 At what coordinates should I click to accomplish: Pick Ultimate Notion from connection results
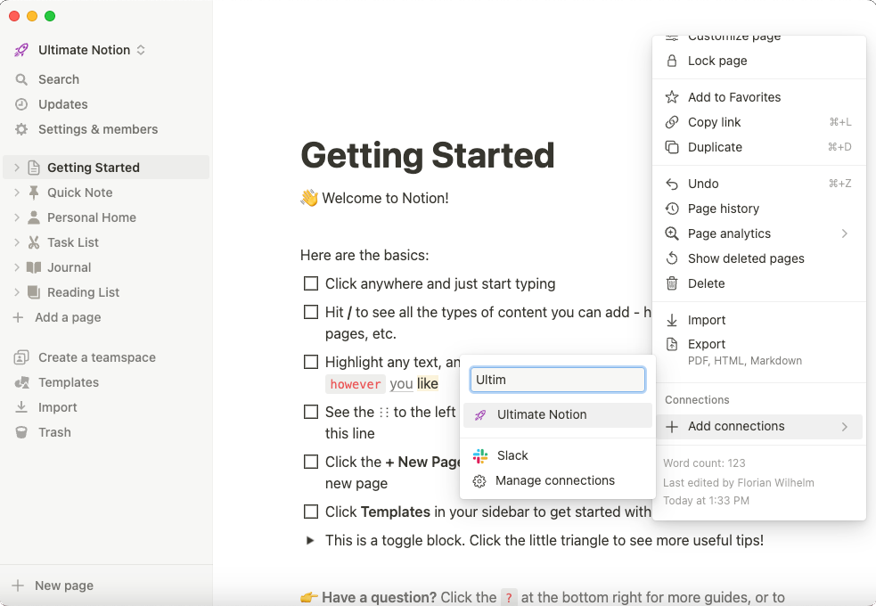pyautogui.click(x=558, y=415)
